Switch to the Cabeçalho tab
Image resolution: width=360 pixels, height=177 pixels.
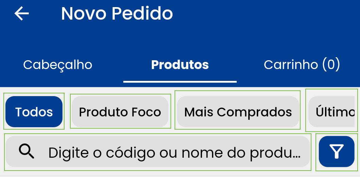pos(58,65)
